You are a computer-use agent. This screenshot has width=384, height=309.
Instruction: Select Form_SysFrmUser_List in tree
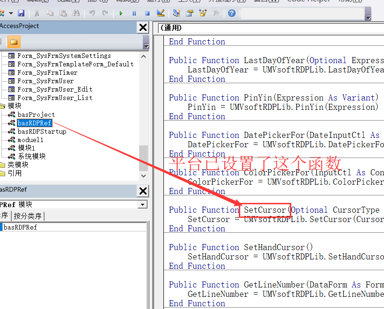pos(55,98)
